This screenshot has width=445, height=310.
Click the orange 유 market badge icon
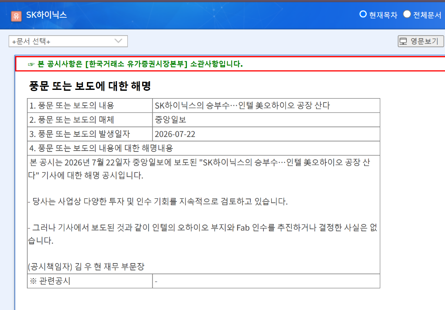click(16, 16)
